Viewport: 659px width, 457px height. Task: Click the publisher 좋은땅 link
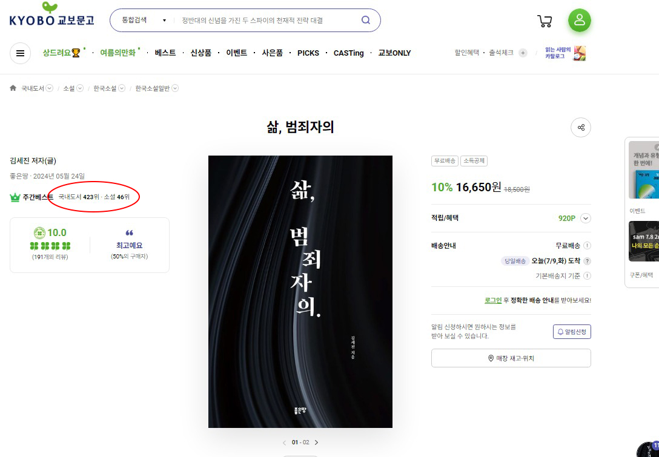tap(19, 176)
